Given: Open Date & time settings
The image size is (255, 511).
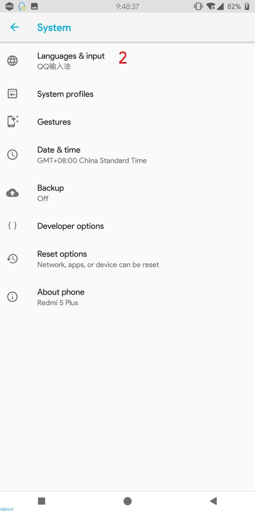Looking at the screenshot, I should point(127,155).
